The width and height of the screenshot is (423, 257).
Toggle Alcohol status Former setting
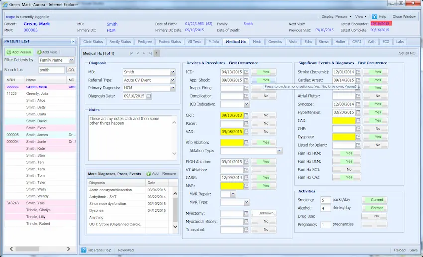(x=374, y=208)
